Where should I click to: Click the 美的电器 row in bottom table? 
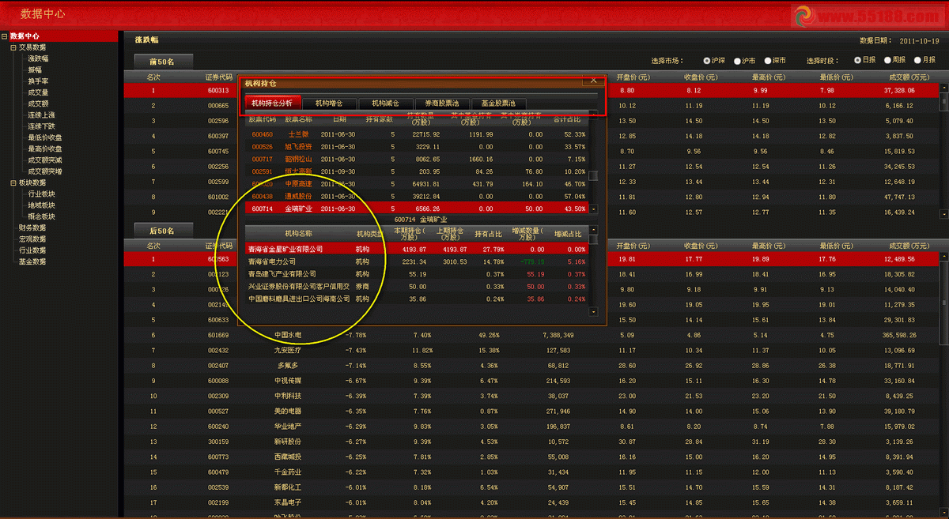click(x=531, y=411)
